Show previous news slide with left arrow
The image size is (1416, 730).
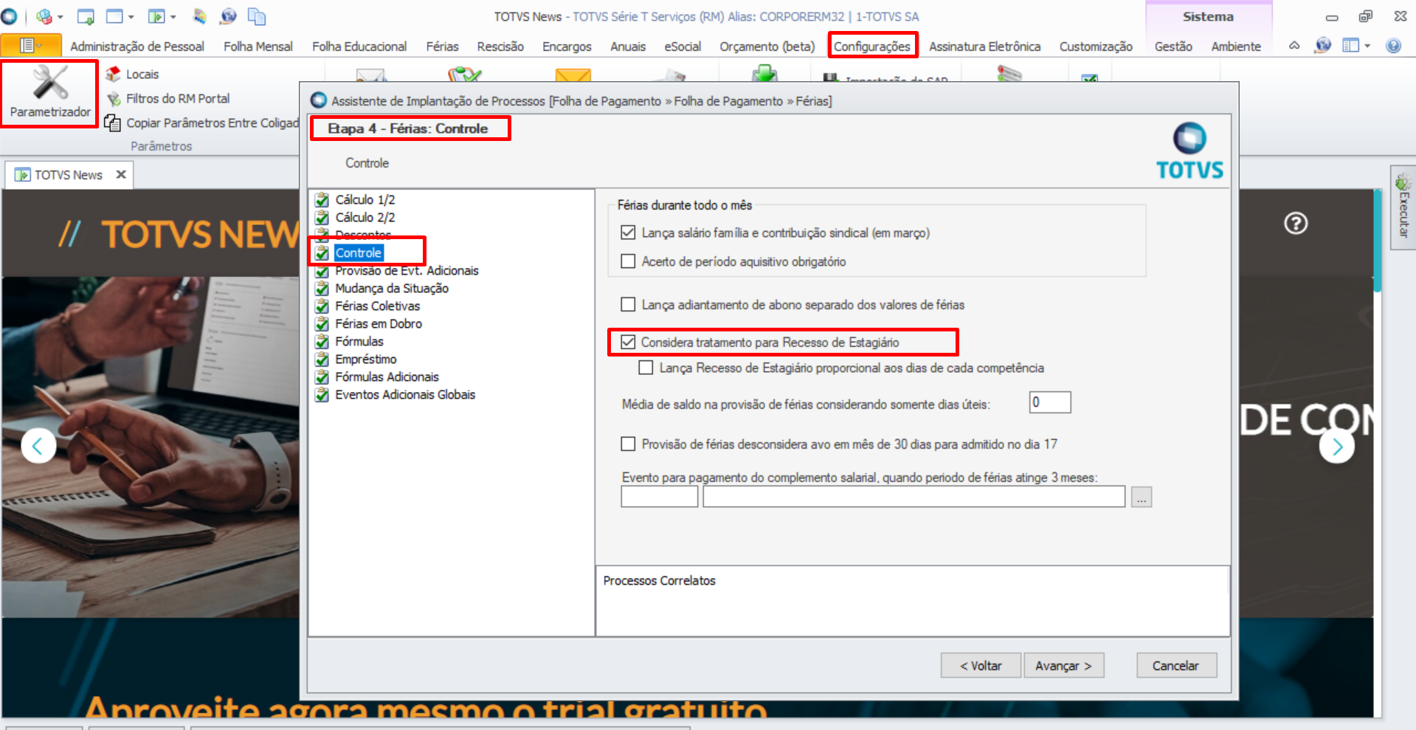coord(38,446)
